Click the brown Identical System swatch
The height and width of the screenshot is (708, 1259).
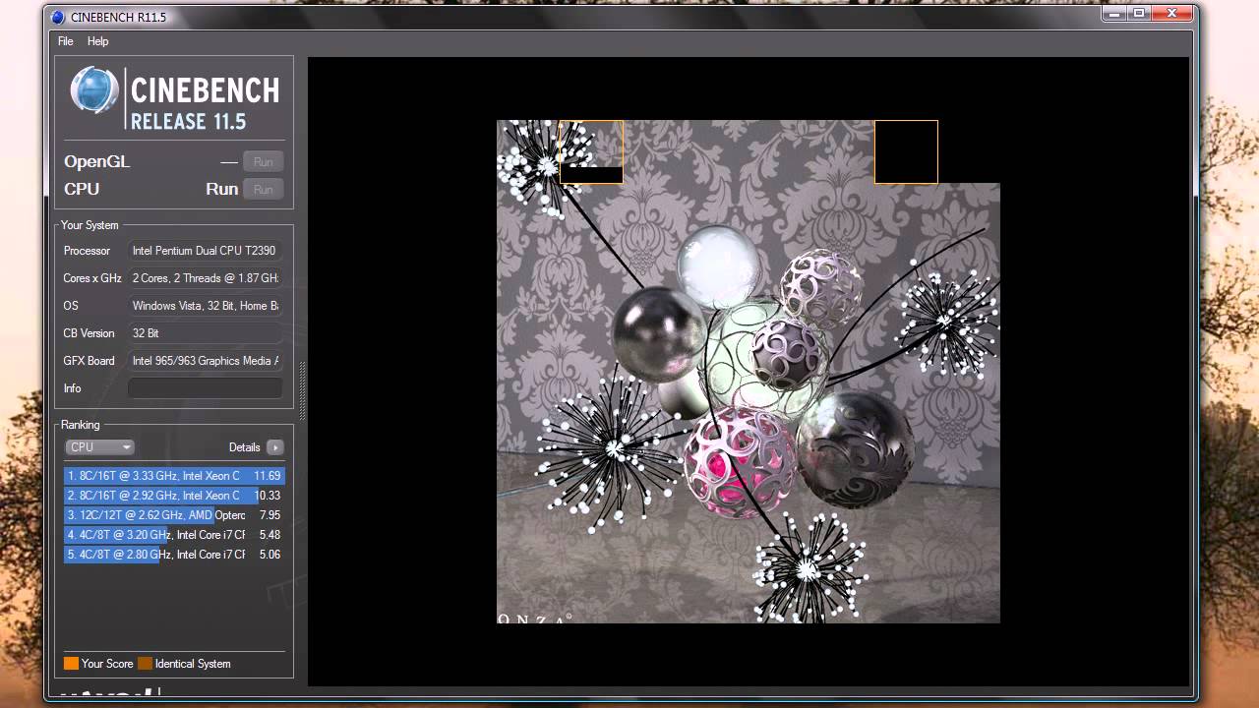coord(145,664)
